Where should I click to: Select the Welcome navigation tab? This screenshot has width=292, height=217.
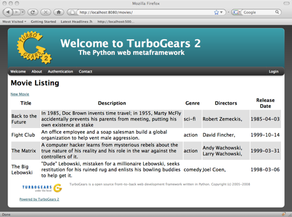[x=18, y=71]
